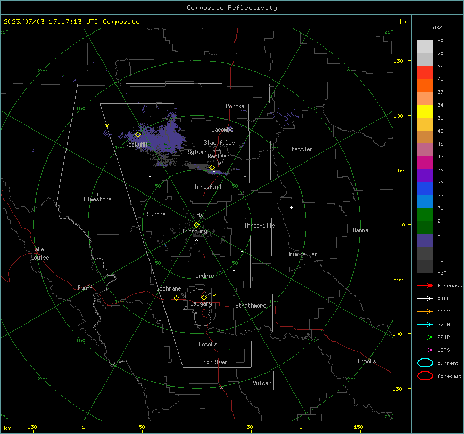
Task: Click the white 04DK arrow icon
Action: 425,298
